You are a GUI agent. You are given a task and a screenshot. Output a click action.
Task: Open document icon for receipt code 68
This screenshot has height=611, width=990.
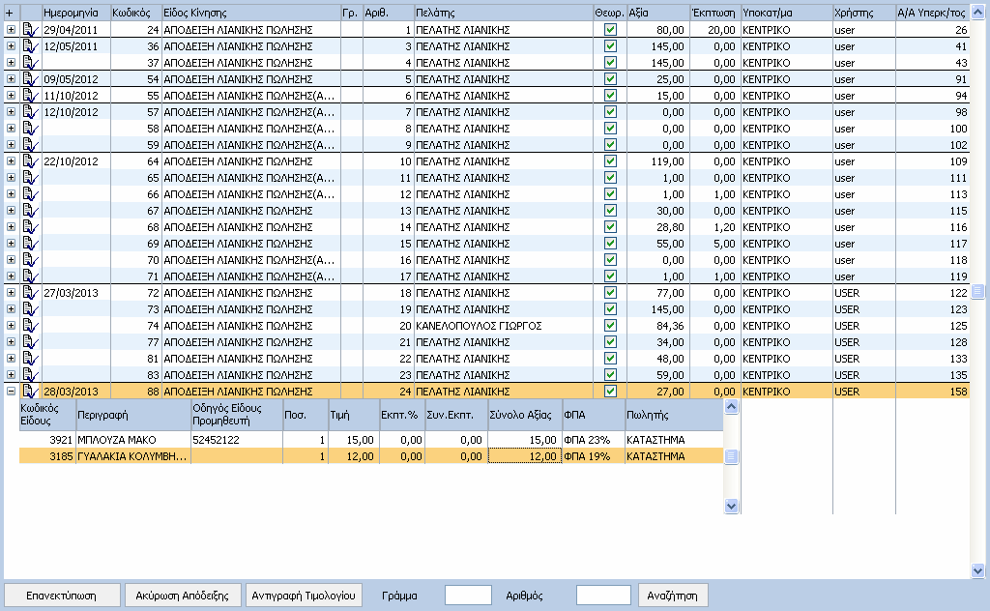coord(30,226)
